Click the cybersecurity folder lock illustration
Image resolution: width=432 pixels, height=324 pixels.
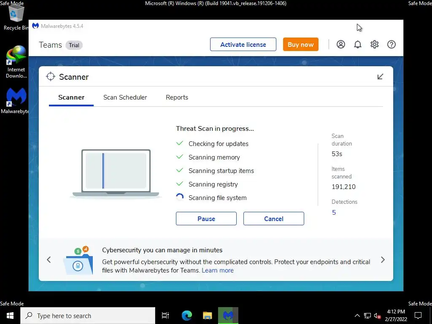pos(78,260)
